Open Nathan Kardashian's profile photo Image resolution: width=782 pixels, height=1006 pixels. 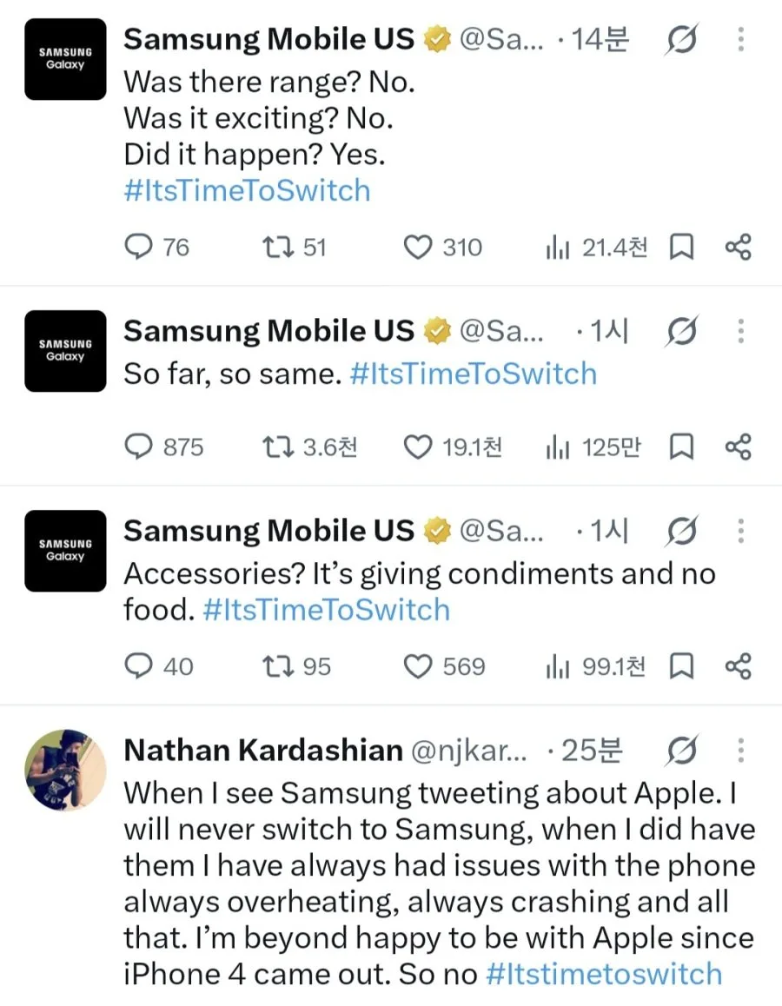pos(65,770)
